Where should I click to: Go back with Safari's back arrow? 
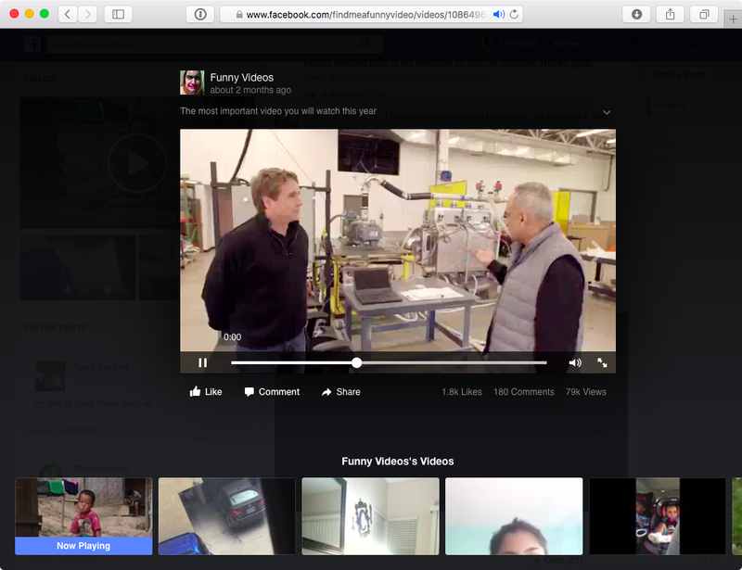[68, 14]
